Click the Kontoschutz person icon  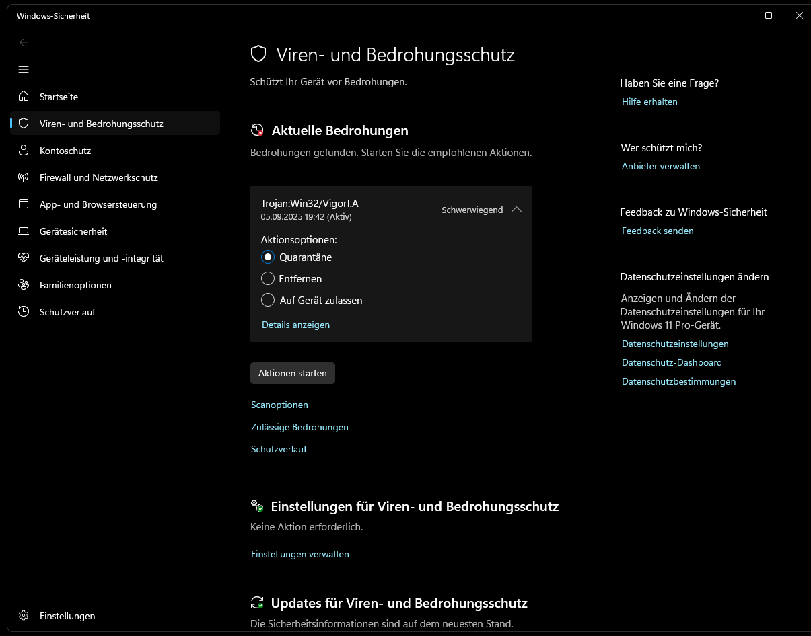point(24,150)
